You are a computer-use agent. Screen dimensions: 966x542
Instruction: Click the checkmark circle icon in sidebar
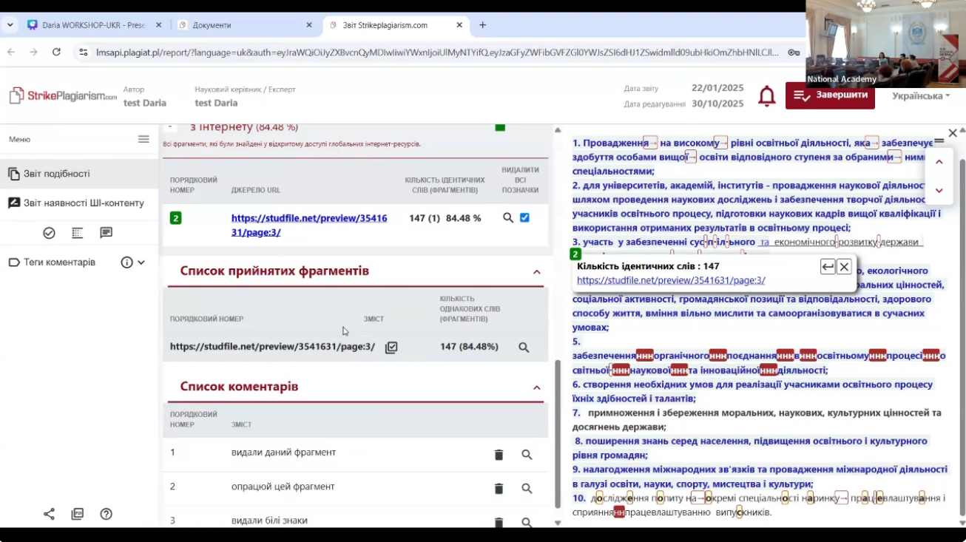pyautogui.click(x=49, y=233)
